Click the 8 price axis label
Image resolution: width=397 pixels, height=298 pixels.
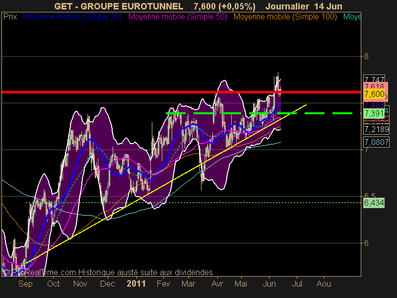[366, 56]
